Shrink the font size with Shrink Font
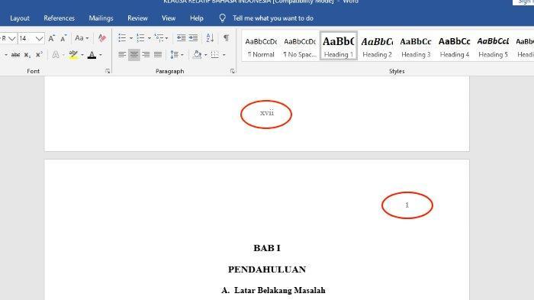The height and width of the screenshot is (300, 534). [63, 38]
